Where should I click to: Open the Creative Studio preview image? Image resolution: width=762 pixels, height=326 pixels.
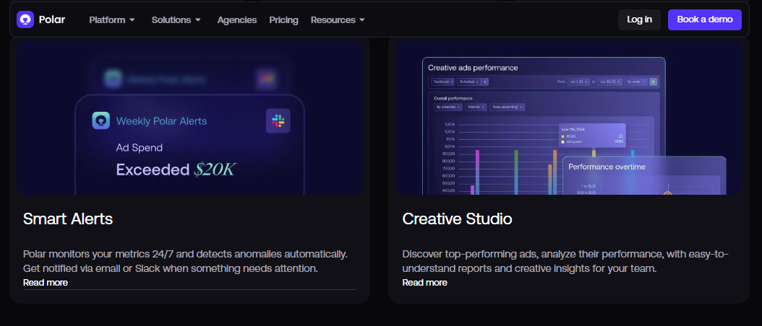(x=568, y=117)
